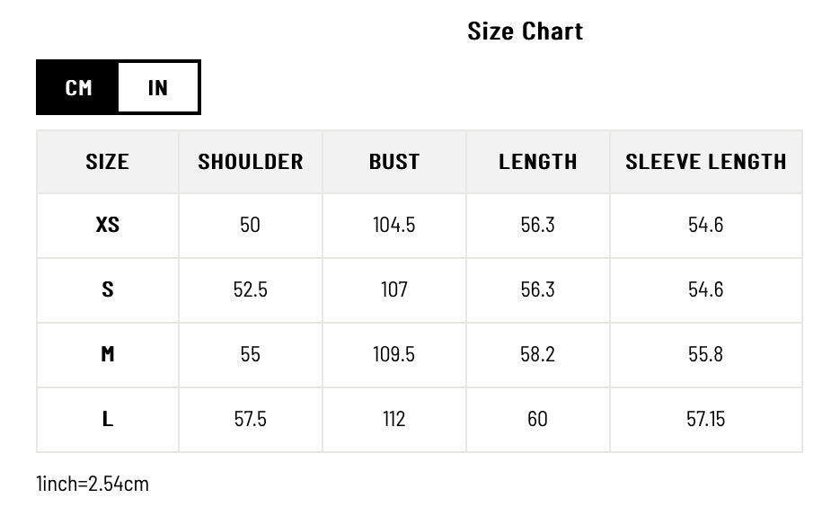Viewport: 822px width, 516px height.
Task: Click the SIZE column header
Action: click(108, 162)
